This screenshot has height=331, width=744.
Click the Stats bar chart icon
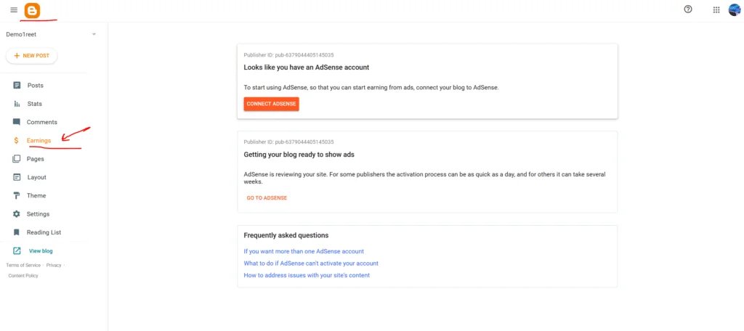coord(17,104)
